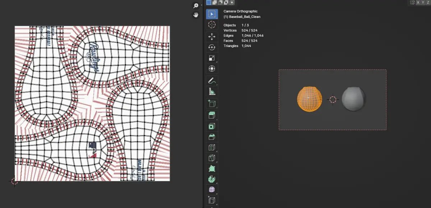This screenshot has width=431, height=208.
Task: Select the 3D Cursor tool
Action: pyautogui.click(x=212, y=25)
